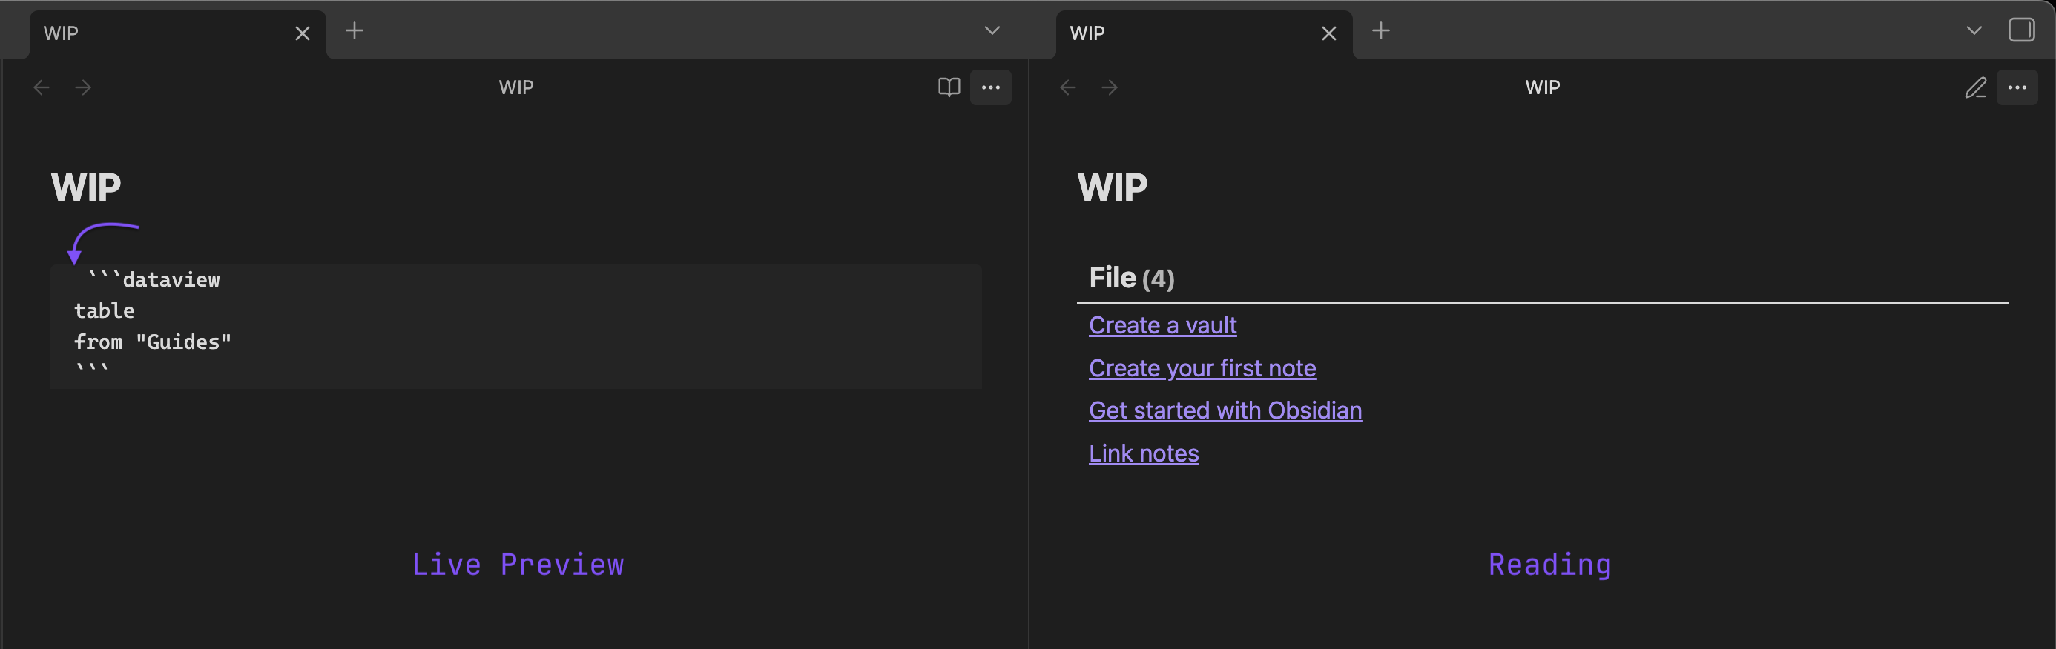Navigate forward in the left pane
The height and width of the screenshot is (649, 2056).
83,87
